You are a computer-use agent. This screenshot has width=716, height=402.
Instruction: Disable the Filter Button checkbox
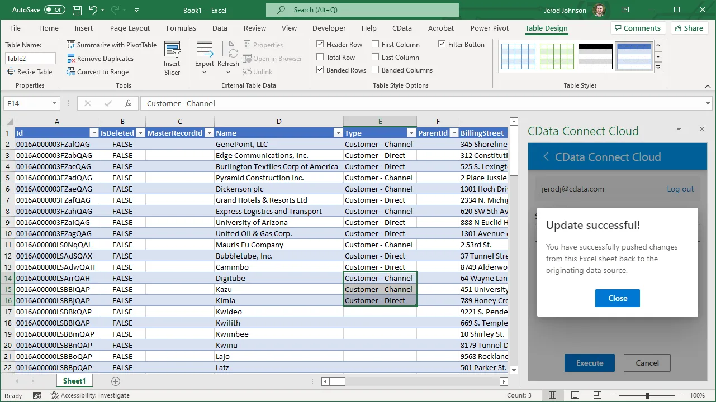click(442, 44)
